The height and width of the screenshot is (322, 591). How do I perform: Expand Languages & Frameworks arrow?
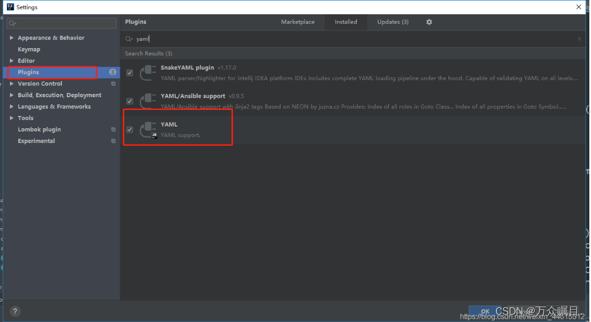click(12, 107)
